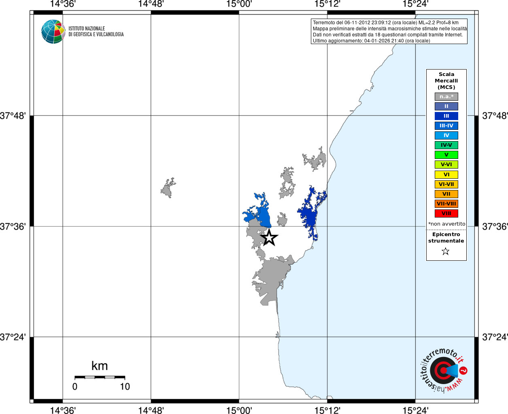The image size is (508, 414).
Task: Select the III-IV legend swatch
Action: (446, 126)
